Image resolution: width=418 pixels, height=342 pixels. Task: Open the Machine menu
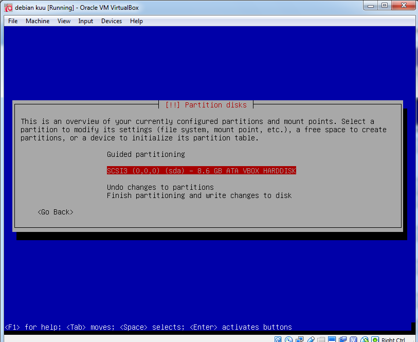point(38,21)
